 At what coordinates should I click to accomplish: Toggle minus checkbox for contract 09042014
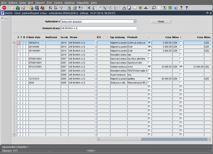pos(149,42)
